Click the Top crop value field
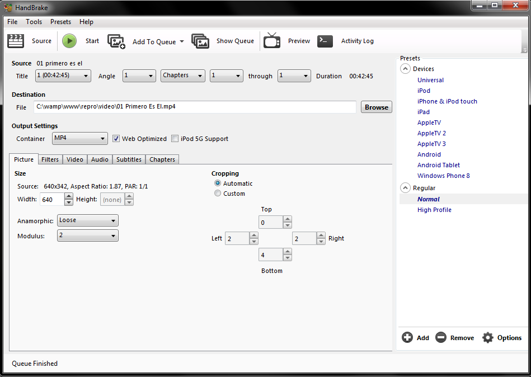The height and width of the screenshot is (377, 531). point(270,223)
